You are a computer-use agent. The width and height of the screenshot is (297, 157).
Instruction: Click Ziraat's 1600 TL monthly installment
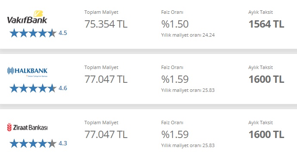pos(266,135)
